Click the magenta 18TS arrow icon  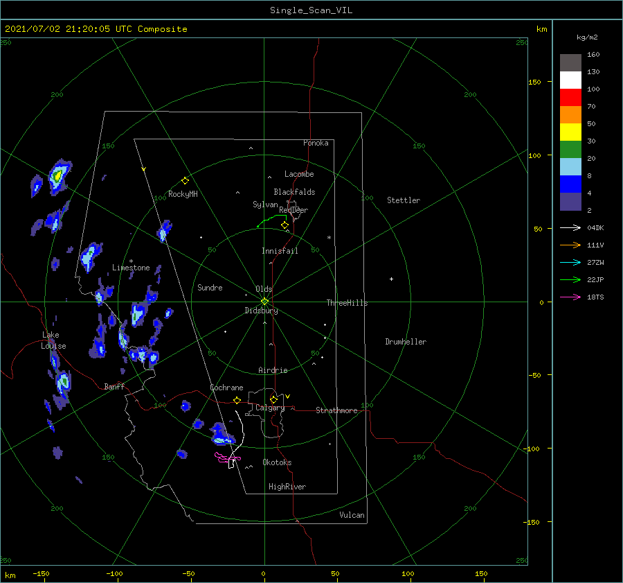click(x=570, y=297)
